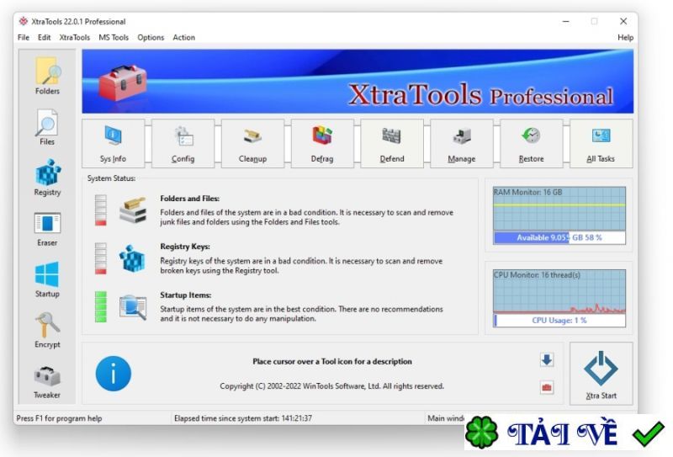Click the blue info circle icon
Screen dimensions: 673x457
pyautogui.click(x=114, y=373)
